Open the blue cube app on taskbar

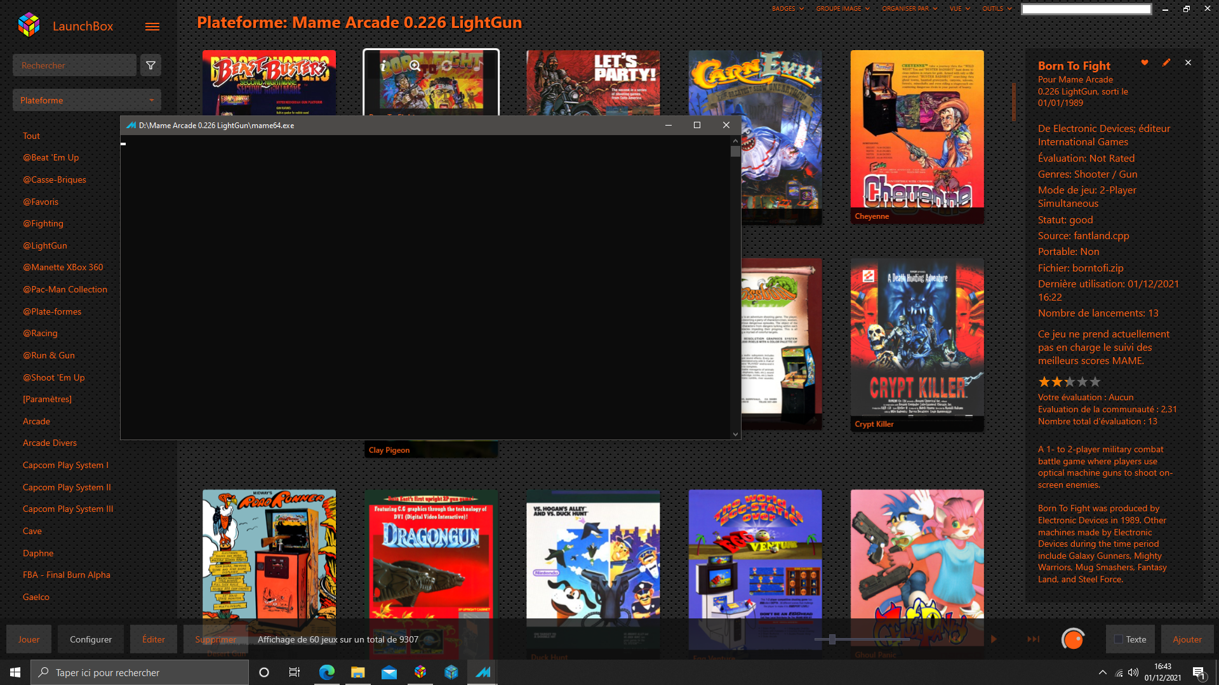click(451, 672)
